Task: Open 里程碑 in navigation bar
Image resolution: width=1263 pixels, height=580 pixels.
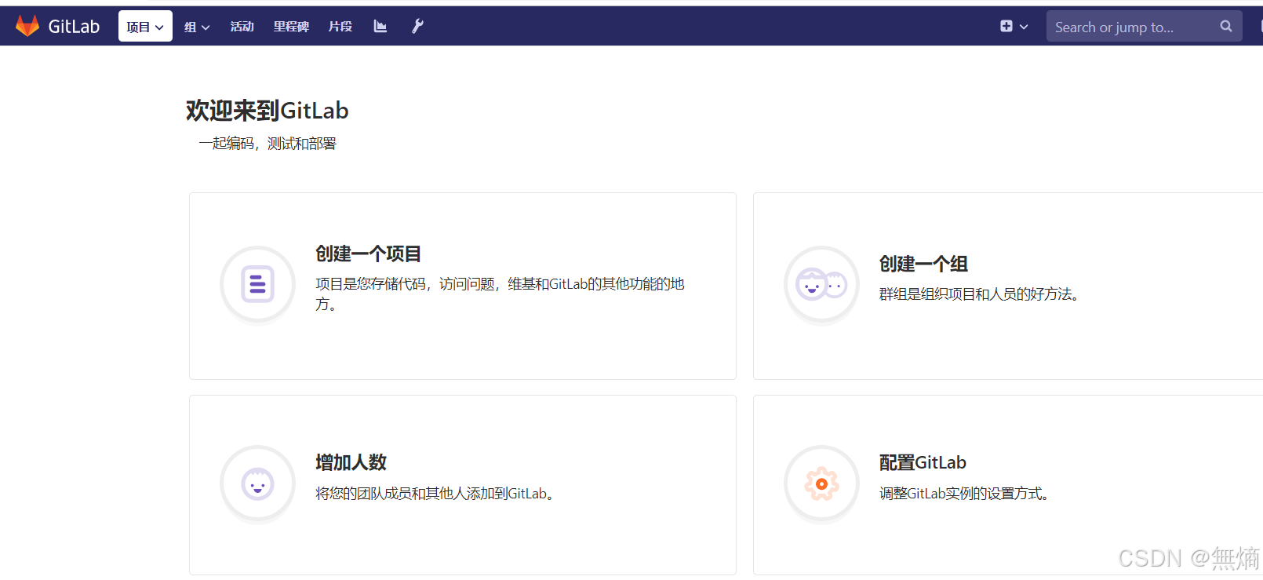Action: (291, 27)
